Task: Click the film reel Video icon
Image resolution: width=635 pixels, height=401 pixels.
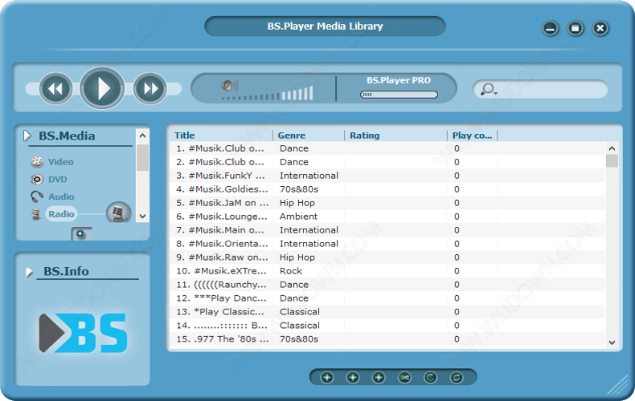Action: pos(37,162)
